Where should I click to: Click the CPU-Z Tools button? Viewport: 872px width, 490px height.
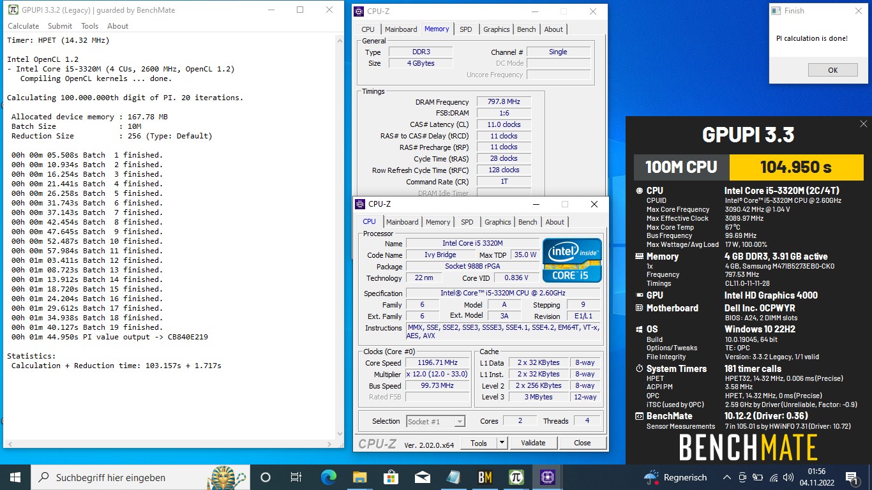pos(479,443)
